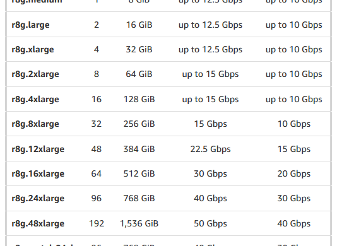This screenshot has width=337, height=246.
Task: Select the r8g.4xlarge row header
Action: [35, 100]
